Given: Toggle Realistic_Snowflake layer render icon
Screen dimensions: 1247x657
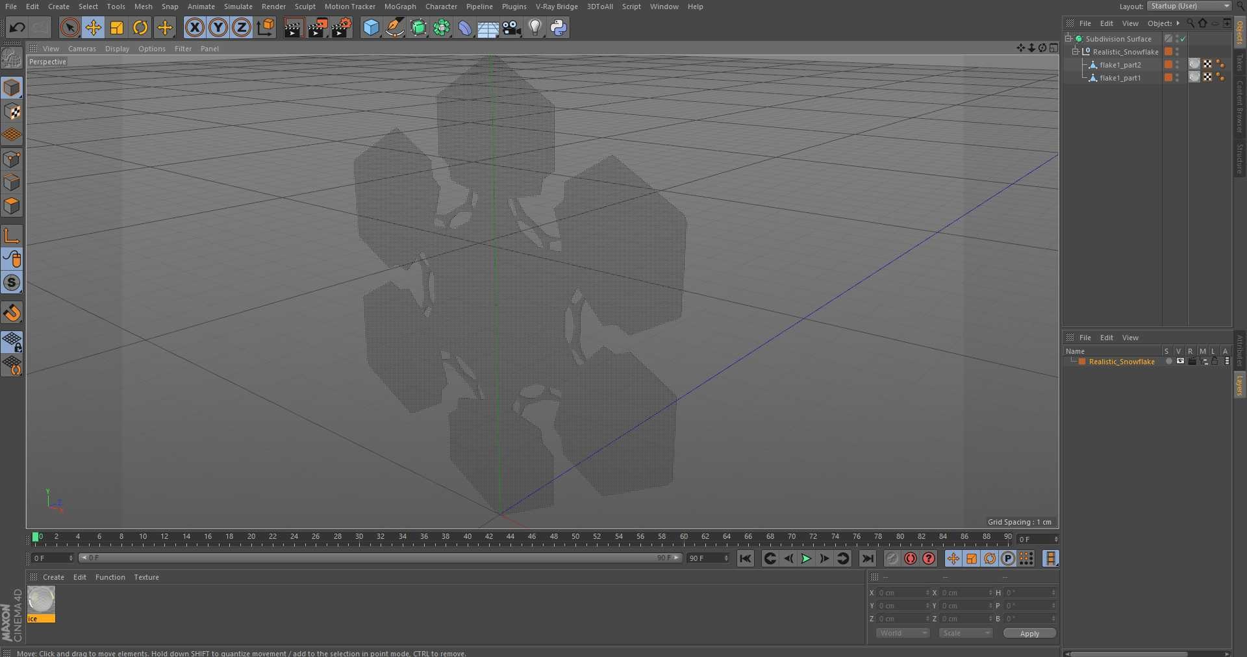Looking at the screenshot, I should [x=1192, y=361].
